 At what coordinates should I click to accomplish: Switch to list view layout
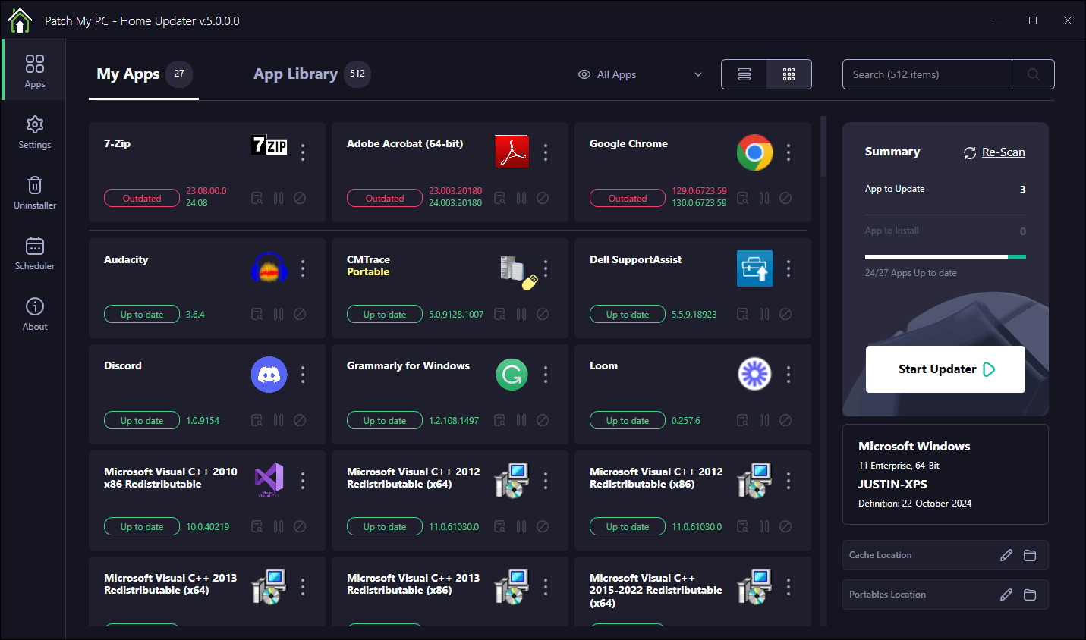coord(744,74)
